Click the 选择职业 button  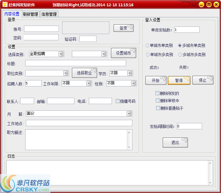[x=84, y=73]
